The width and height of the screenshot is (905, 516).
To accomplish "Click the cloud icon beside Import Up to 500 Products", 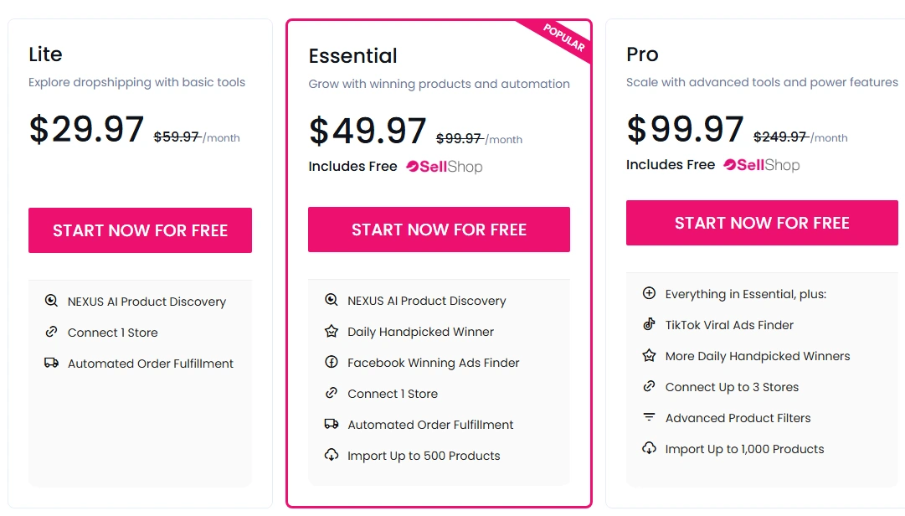I will pos(332,456).
